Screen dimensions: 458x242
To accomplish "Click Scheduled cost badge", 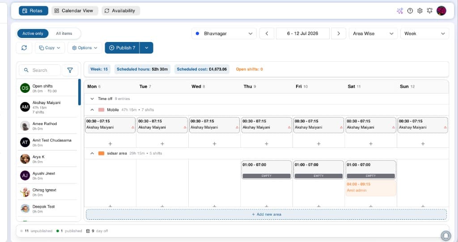I will (x=202, y=69).
